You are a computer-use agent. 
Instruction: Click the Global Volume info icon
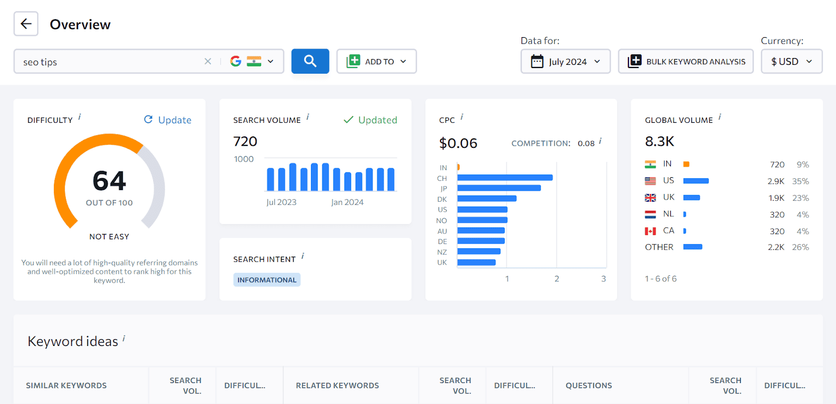tap(719, 117)
